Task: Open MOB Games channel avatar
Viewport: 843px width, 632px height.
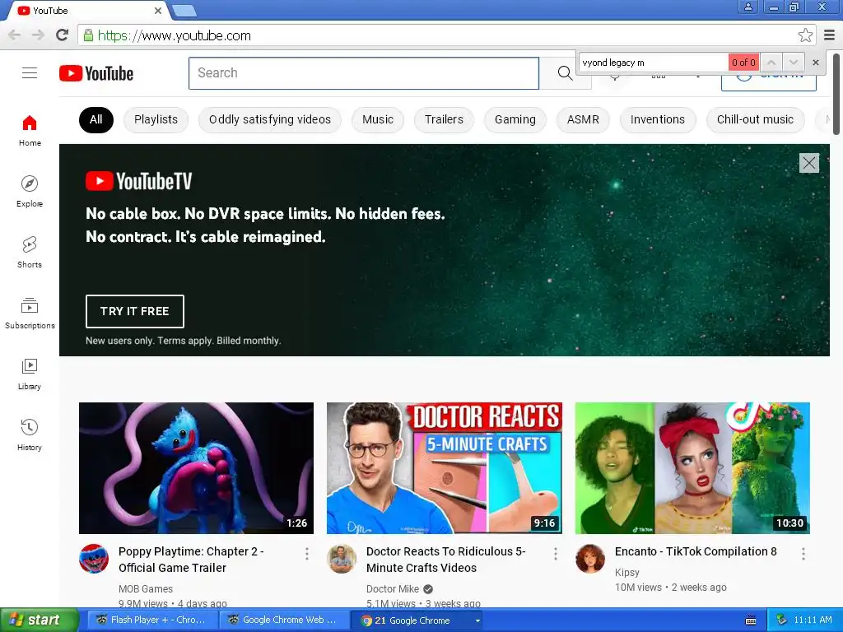Action: (x=94, y=559)
